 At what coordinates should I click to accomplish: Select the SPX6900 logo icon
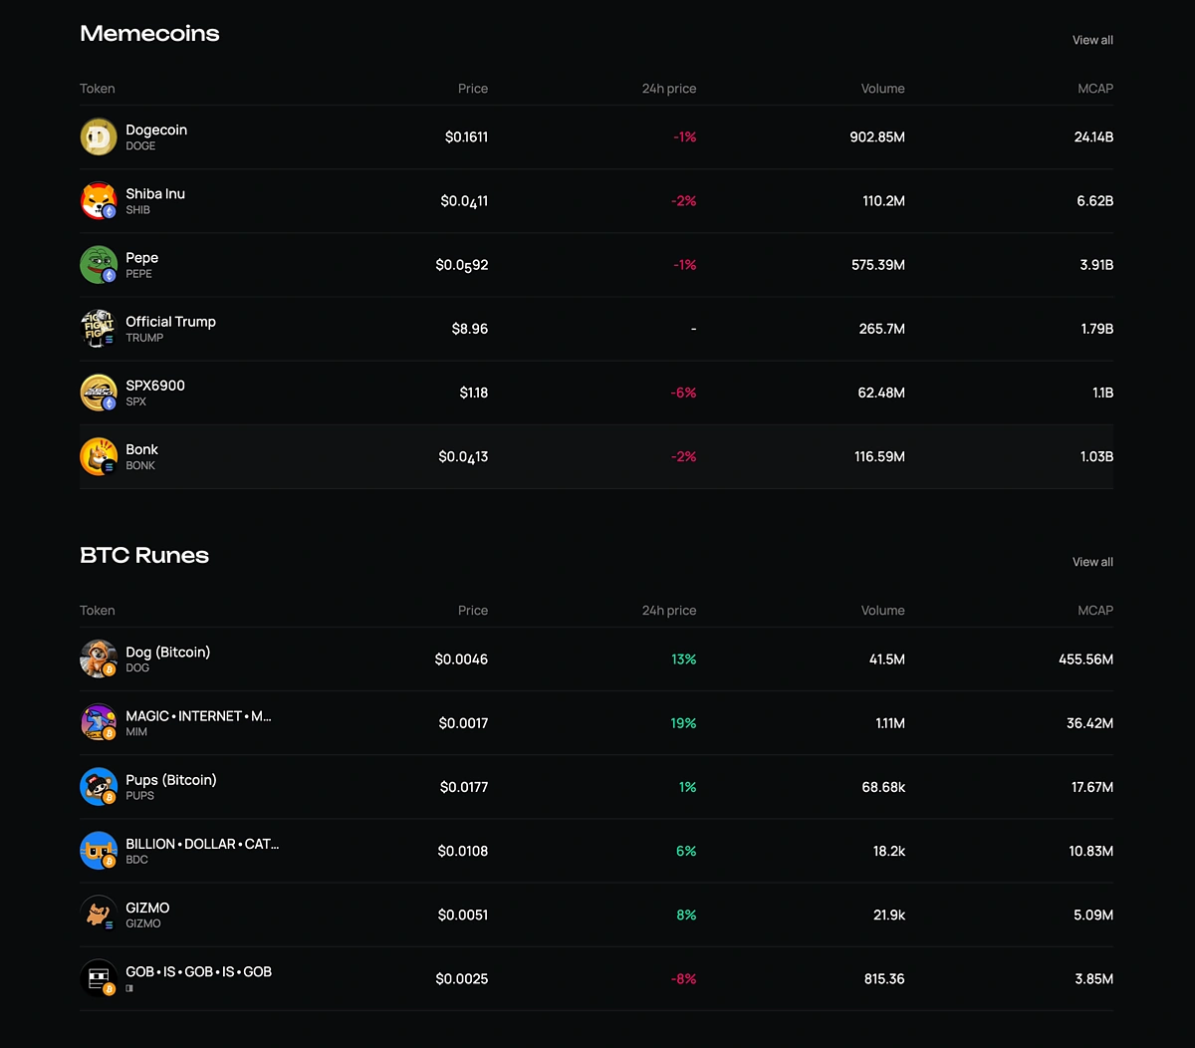[98, 392]
